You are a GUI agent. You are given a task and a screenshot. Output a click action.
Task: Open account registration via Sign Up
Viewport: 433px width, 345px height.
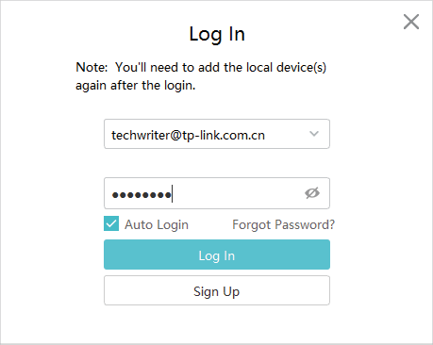[217, 290]
